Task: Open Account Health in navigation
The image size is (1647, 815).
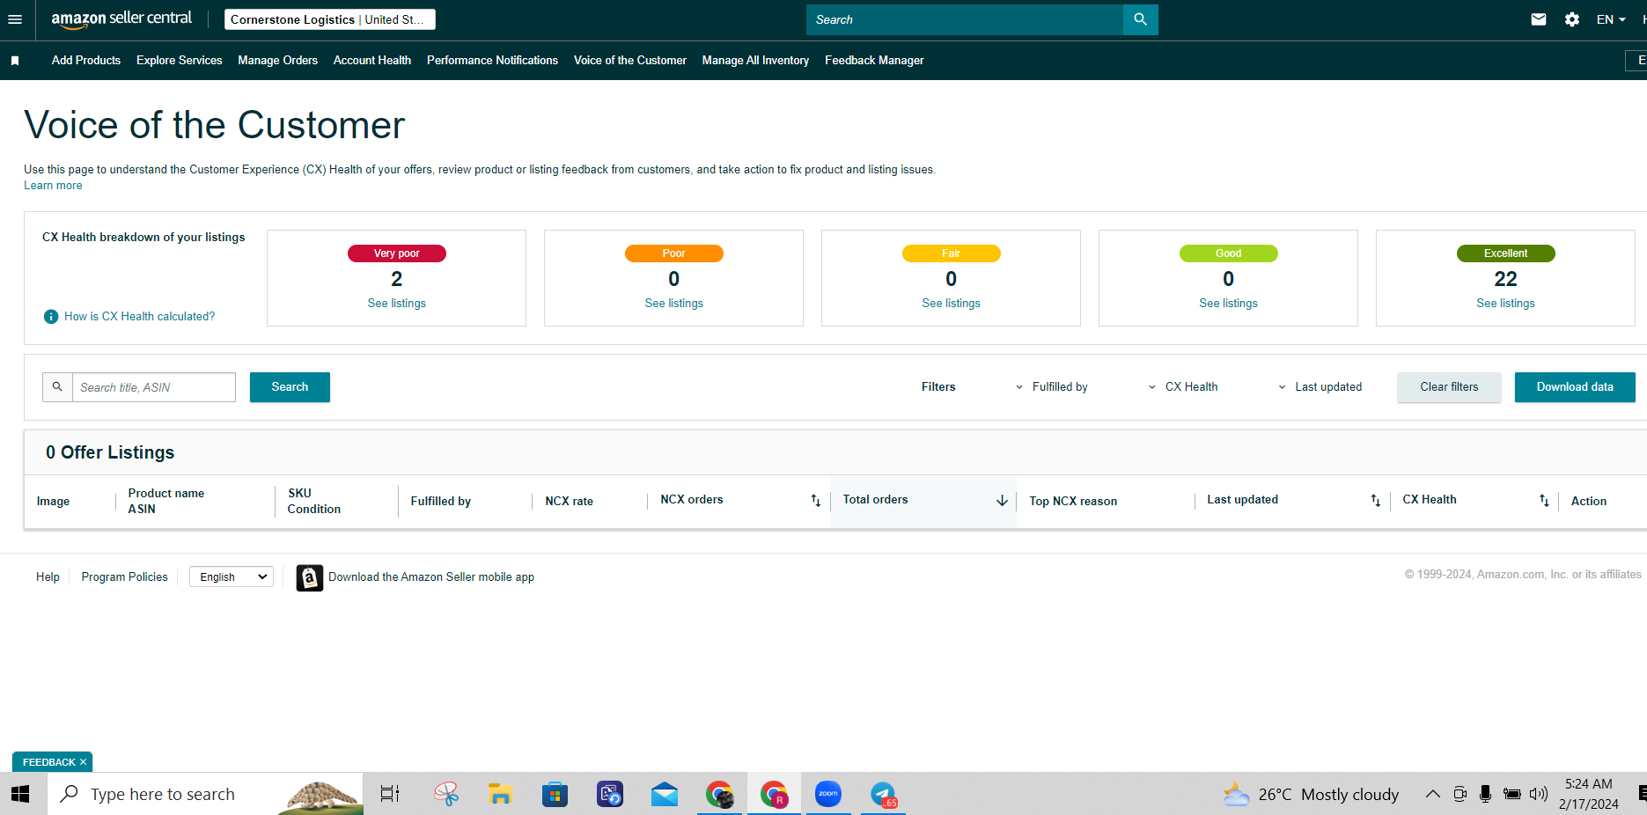Action: [x=372, y=61]
